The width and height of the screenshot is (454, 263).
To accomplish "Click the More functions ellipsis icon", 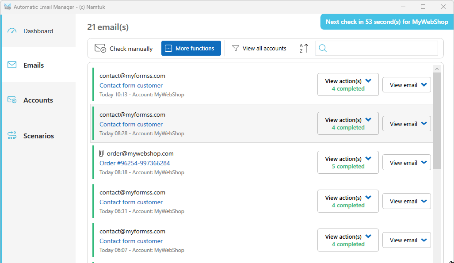I will tap(168, 48).
